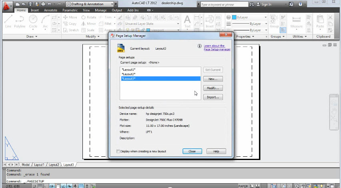Click the Cut scissors icon in Clipboard panel
Screen dimensions: 341x188
click(x=330, y=17)
